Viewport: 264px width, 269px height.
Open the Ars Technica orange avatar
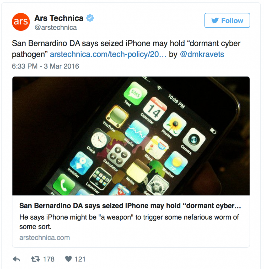[21, 22]
